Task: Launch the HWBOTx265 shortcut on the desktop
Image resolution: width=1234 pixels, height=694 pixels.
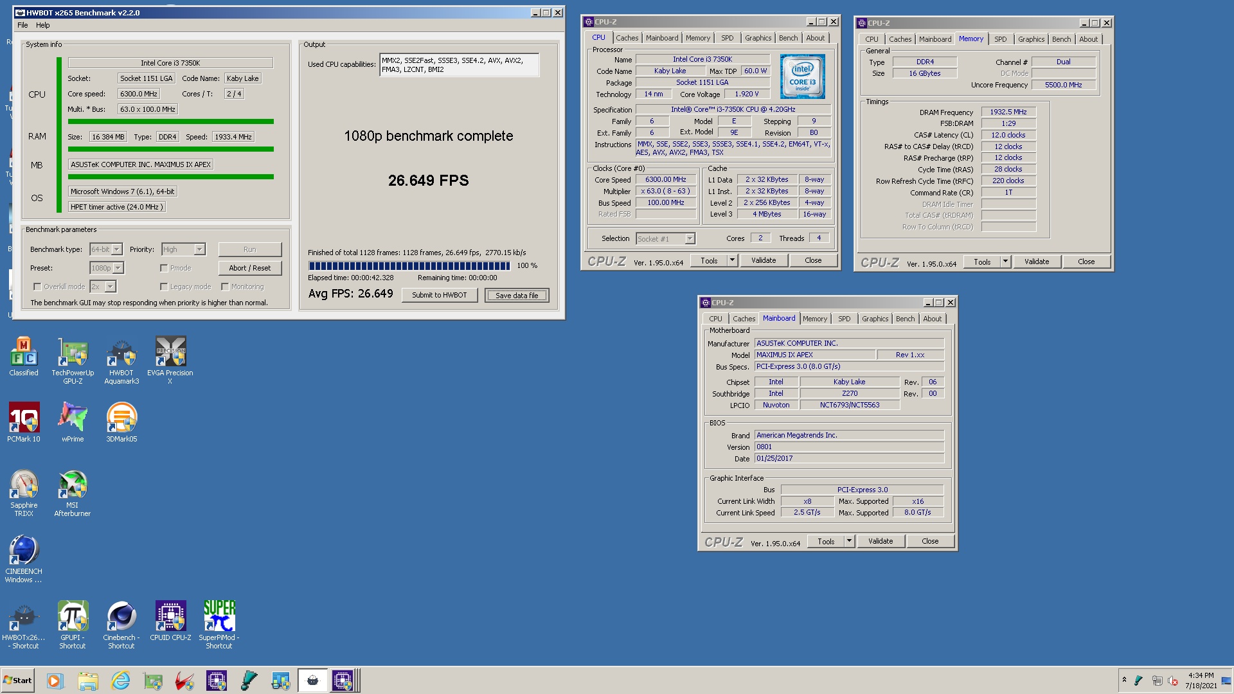Action: tap(24, 625)
